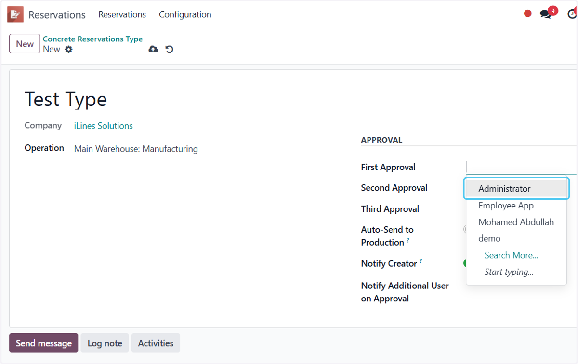Show the Notify Creator help question mark

[420, 261]
